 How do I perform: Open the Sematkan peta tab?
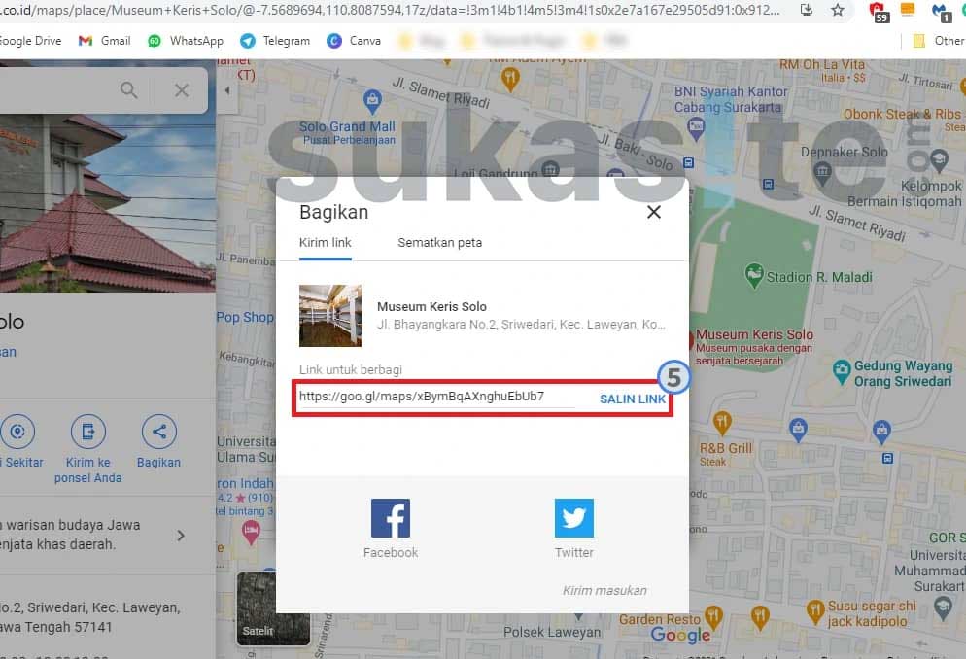[440, 243]
